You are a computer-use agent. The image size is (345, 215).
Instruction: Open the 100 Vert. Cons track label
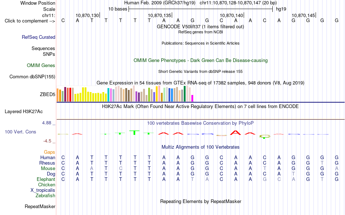pos(20,132)
